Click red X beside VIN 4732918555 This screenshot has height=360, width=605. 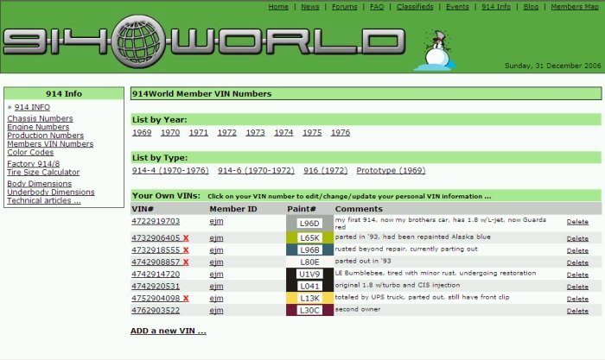coord(186,250)
